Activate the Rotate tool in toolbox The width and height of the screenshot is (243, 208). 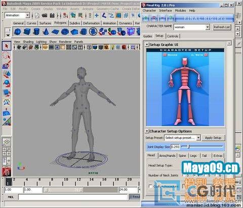click(x=7, y=83)
